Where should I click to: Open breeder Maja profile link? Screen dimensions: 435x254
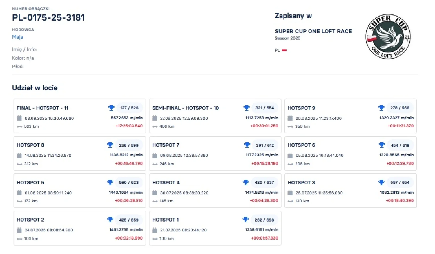[17, 37]
